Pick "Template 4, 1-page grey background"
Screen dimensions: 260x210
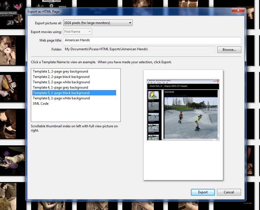pyautogui.click(x=61, y=88)
